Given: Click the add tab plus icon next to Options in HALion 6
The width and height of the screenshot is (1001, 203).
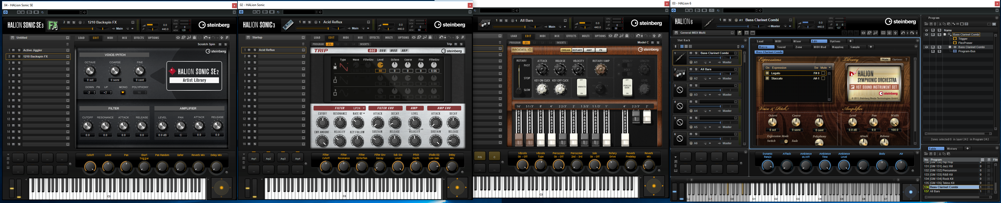Looking at the screenshot, I should click(850, 41).
